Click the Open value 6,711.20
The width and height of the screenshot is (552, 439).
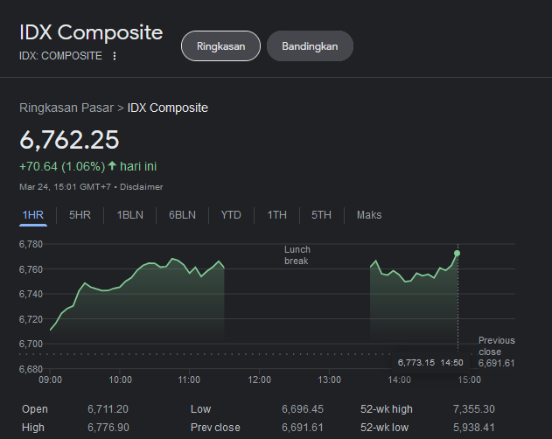[108, 409]
